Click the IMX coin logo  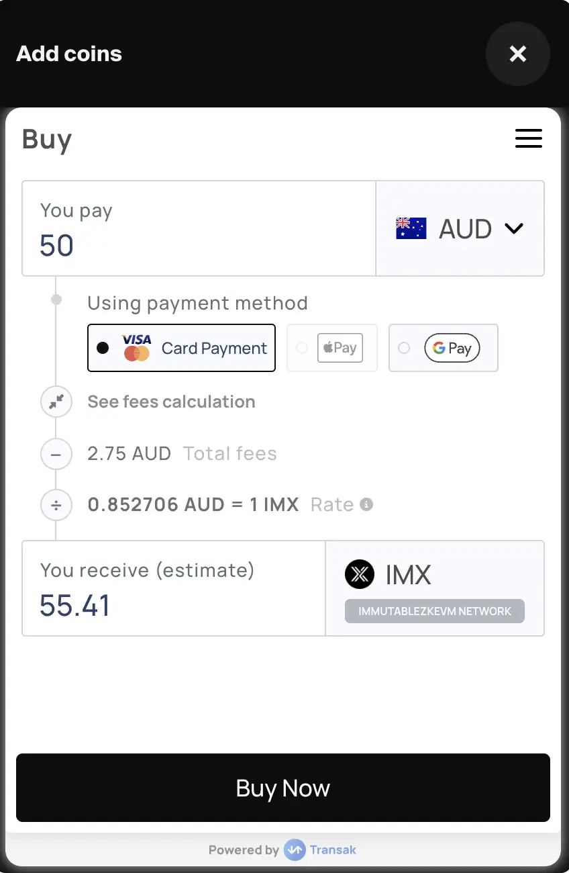(360, 575)
